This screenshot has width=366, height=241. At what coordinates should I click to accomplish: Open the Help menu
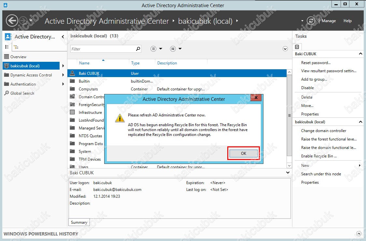coord(347,21)
